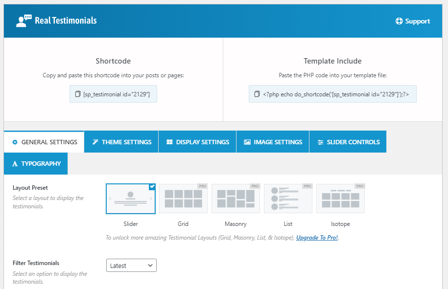Select the Masonry layout preset

coord(236,199)
